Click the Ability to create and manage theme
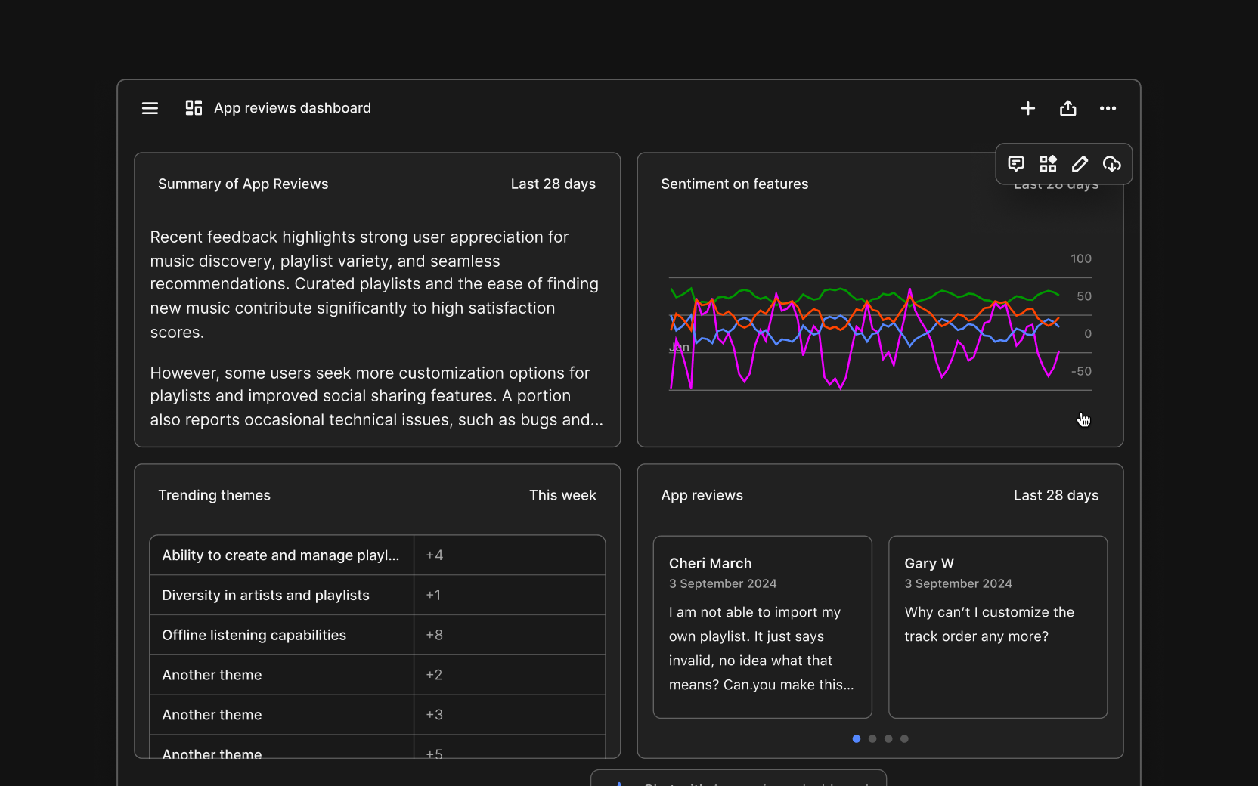The height and width of the screenshot is (786, 1258). click(x=280, y=555)
